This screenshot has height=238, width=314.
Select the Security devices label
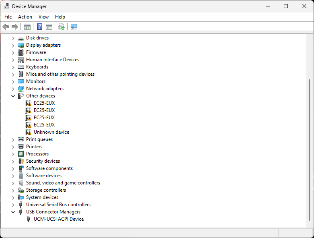click(x=43, y=161)
